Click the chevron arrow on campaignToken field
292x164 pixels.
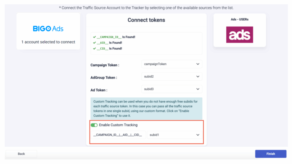[198, 64]
